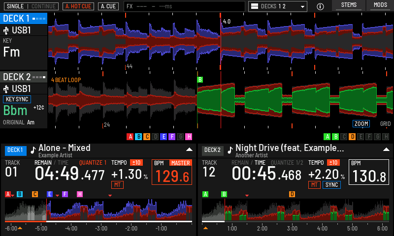Expand Deck 2 track info arrow
Viewport: 394px width, 236px height.
[x=386, y=149]
